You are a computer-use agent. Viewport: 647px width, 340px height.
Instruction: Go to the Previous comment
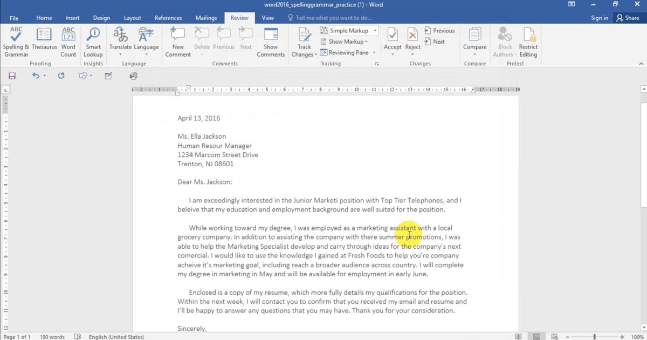tap(223, 38)
